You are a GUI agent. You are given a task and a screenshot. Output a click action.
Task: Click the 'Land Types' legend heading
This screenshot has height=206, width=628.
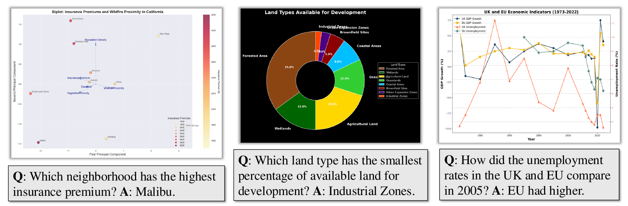pyautogui.click(x=398, y=65)
